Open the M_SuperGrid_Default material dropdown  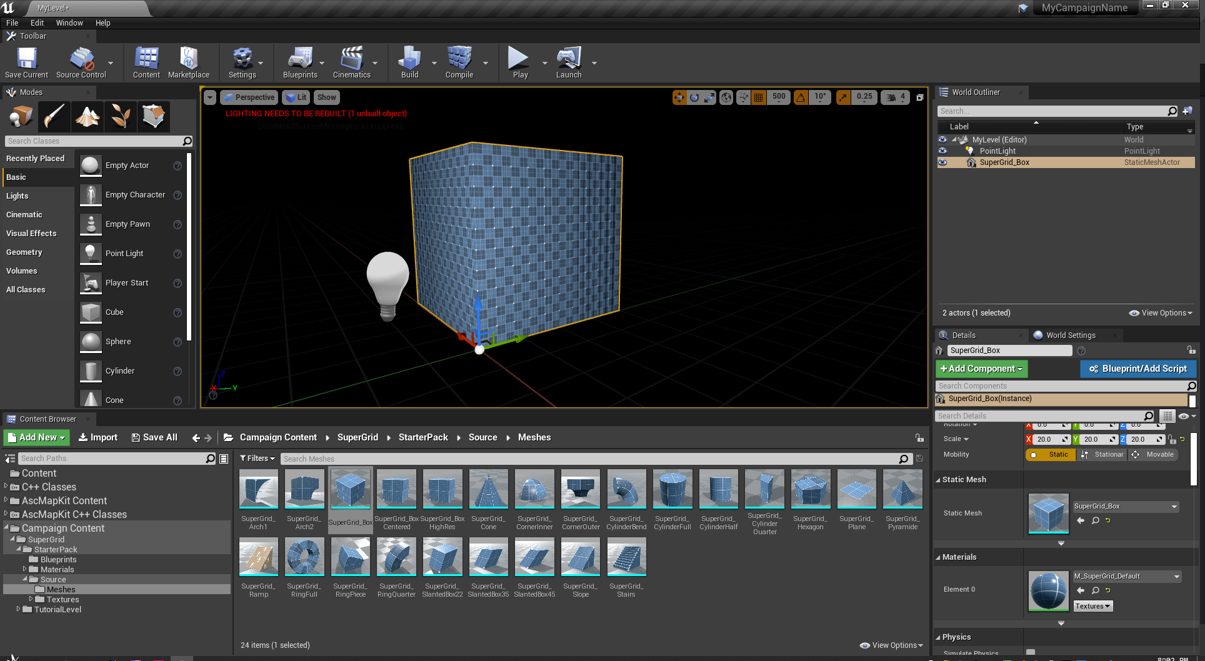tap(1127, 577)
